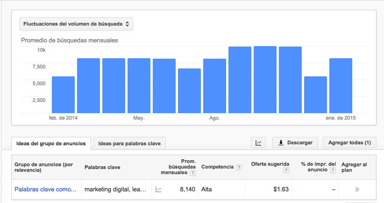This screenshot has width=384, height=203.
Task: Click the chart view icon button
Action: tap(258, 142)
